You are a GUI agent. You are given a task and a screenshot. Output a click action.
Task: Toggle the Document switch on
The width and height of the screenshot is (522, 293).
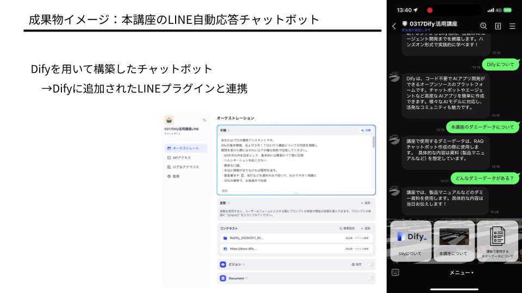370,278
